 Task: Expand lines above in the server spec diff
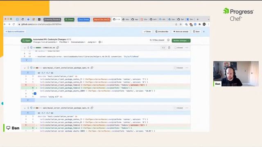[28, 113]
